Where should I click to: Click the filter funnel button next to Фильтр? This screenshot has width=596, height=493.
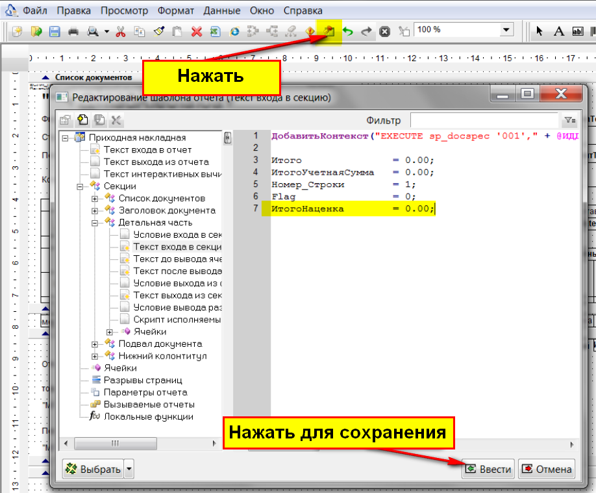click(569, 120)
